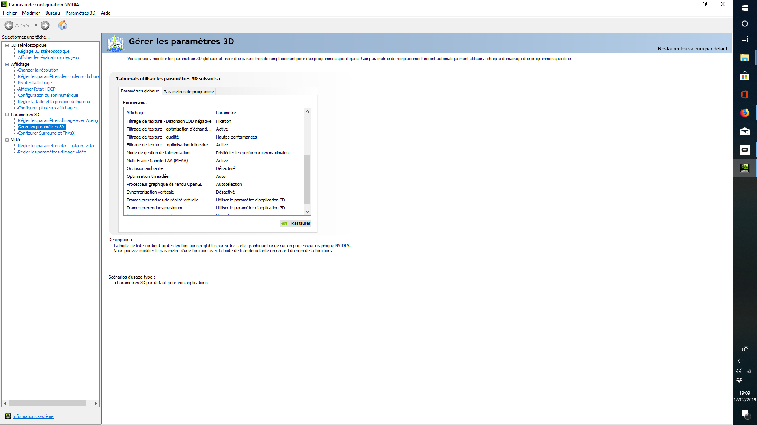
Task: Open Microsoft Store from taskbar
Action: pyautogui.click(x=744, y=76)
